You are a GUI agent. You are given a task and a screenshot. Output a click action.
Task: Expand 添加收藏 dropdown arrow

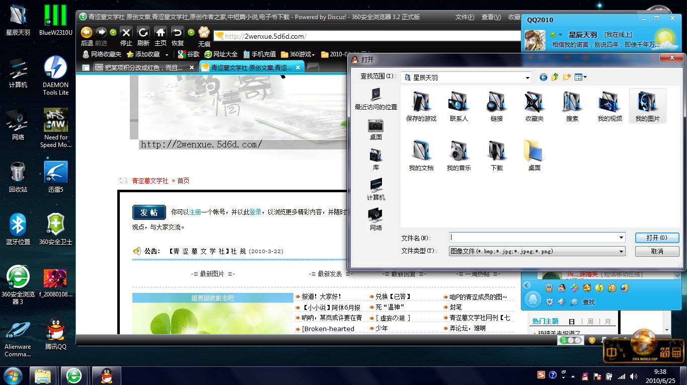coord(167,55)
